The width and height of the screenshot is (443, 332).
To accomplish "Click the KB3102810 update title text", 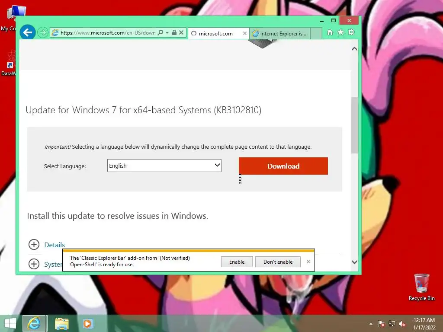I will 144,110.
